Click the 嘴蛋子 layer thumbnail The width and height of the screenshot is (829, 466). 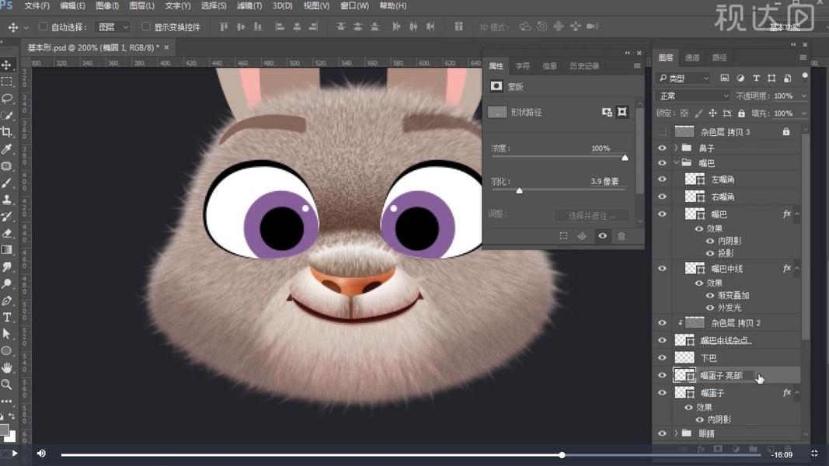684,392
